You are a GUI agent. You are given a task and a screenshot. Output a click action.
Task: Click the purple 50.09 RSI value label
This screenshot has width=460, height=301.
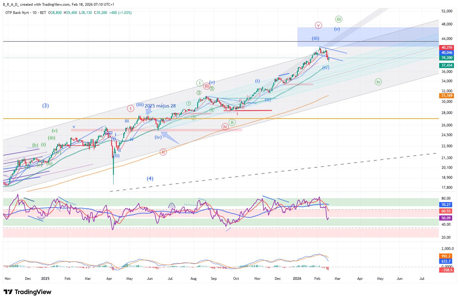[446, 218]
